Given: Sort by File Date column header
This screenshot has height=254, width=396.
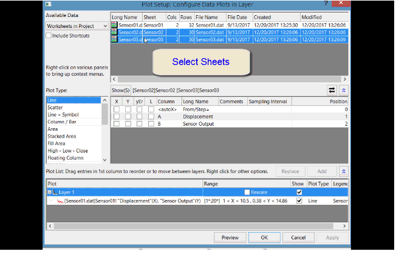Looking at the screenshot, I should [239, 17].
